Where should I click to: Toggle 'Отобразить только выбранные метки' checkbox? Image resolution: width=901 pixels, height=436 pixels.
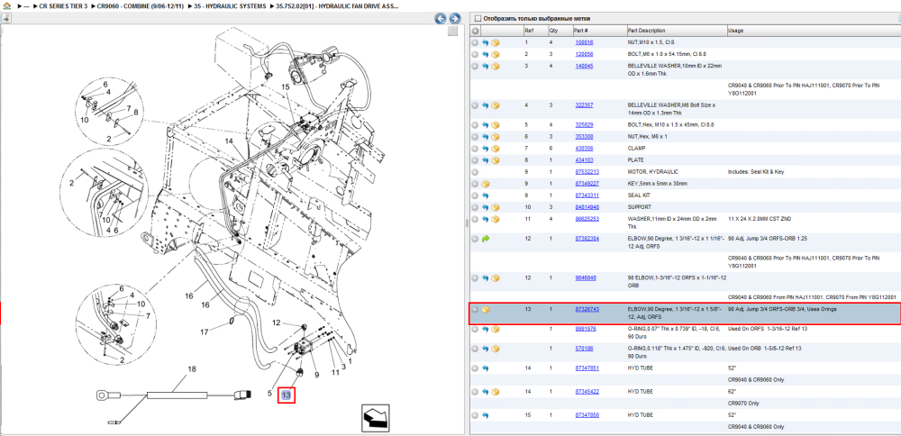[478, 18]
